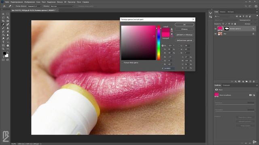Select the Rectangle shape tool
The width and height of the screenshot is (259, 145).
point(3,46)
